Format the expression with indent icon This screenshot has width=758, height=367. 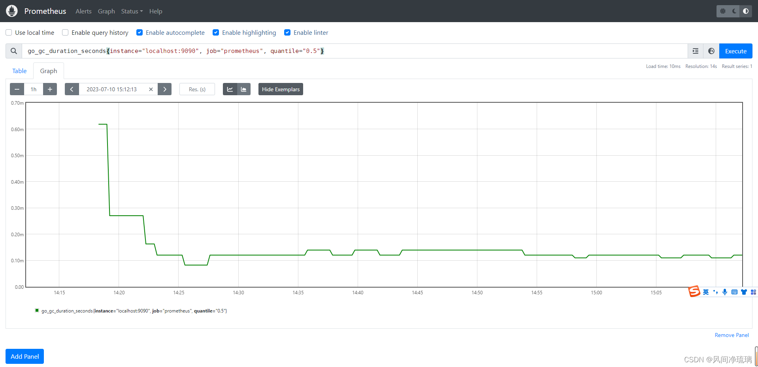696,51
